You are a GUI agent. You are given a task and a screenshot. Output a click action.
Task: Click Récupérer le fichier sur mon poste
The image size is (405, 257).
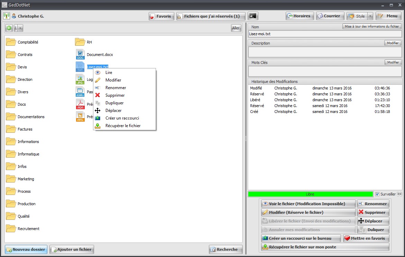click(325, 247)
